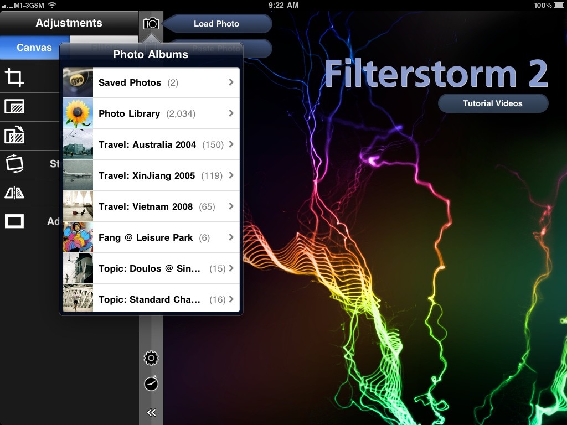Open settings gear icon
Screen dimensions: 567x425
pos(151,358)
